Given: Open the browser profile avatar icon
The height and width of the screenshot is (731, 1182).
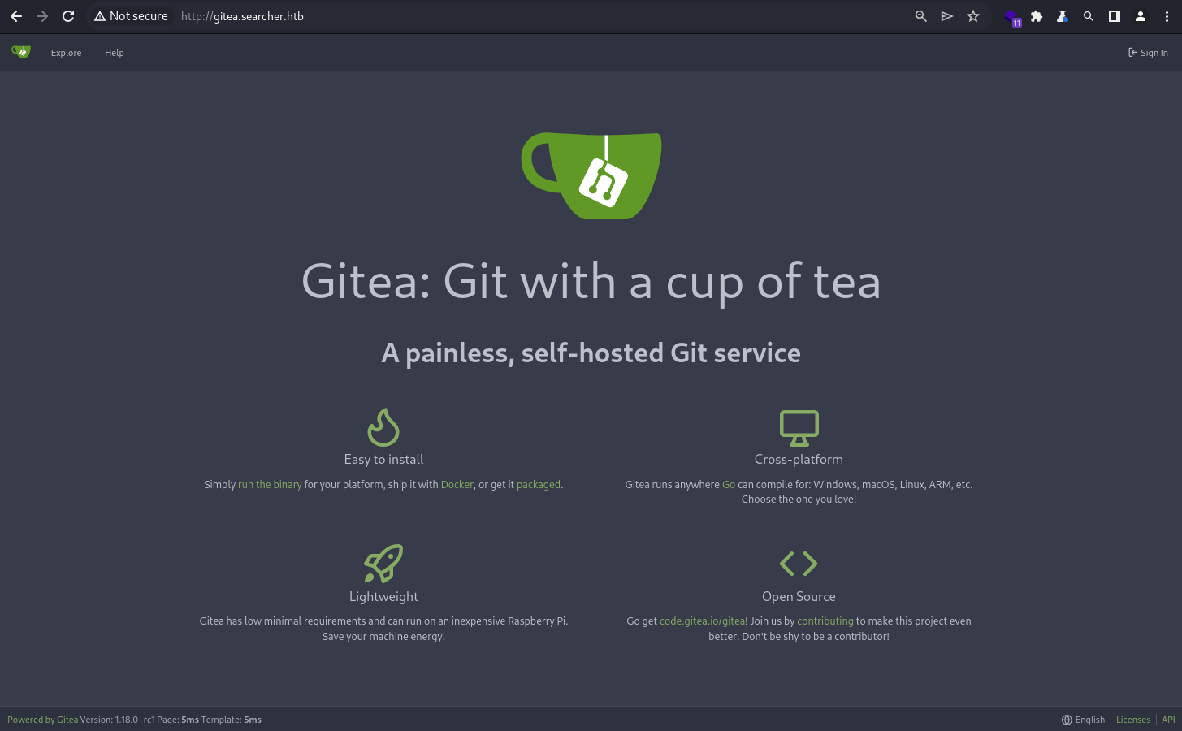Looking at the screenshot, I should click(x=1141, y=16).
